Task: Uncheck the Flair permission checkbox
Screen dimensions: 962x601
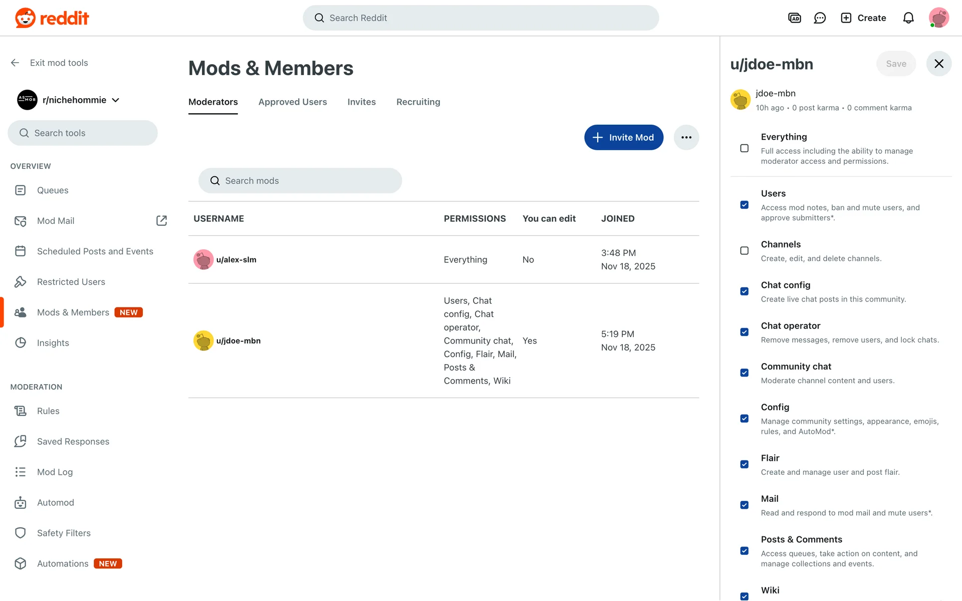Action: [745, 464]
